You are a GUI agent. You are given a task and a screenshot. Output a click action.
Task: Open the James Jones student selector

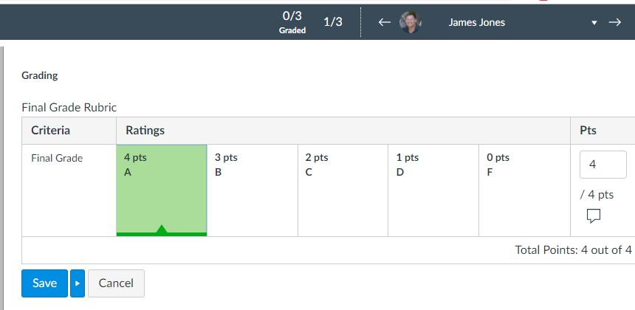click(x=477, y=22)
